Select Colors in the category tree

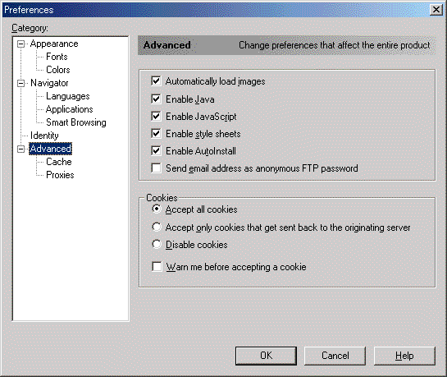[x=58, y=70]
